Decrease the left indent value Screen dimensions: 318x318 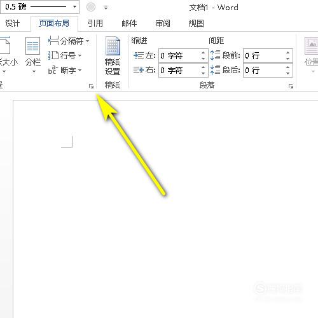(x=203, y=59)
